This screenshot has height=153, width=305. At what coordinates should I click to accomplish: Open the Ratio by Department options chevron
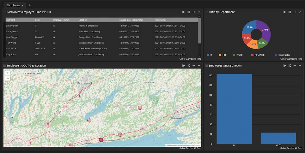pos(300,12)
